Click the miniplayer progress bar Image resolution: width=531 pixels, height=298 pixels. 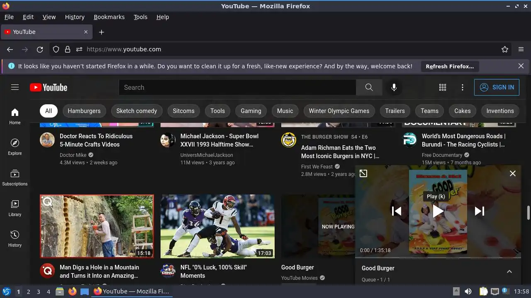(438, 257)
